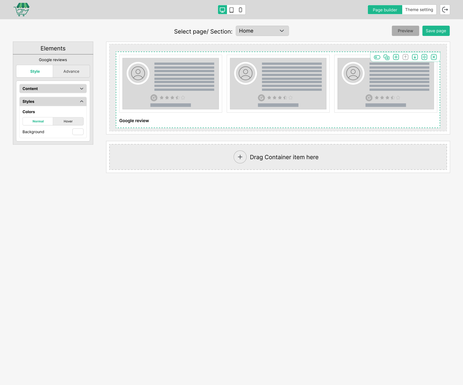Click star rating in middle review card
Screen dimensions: 463x385
point(280,98)
